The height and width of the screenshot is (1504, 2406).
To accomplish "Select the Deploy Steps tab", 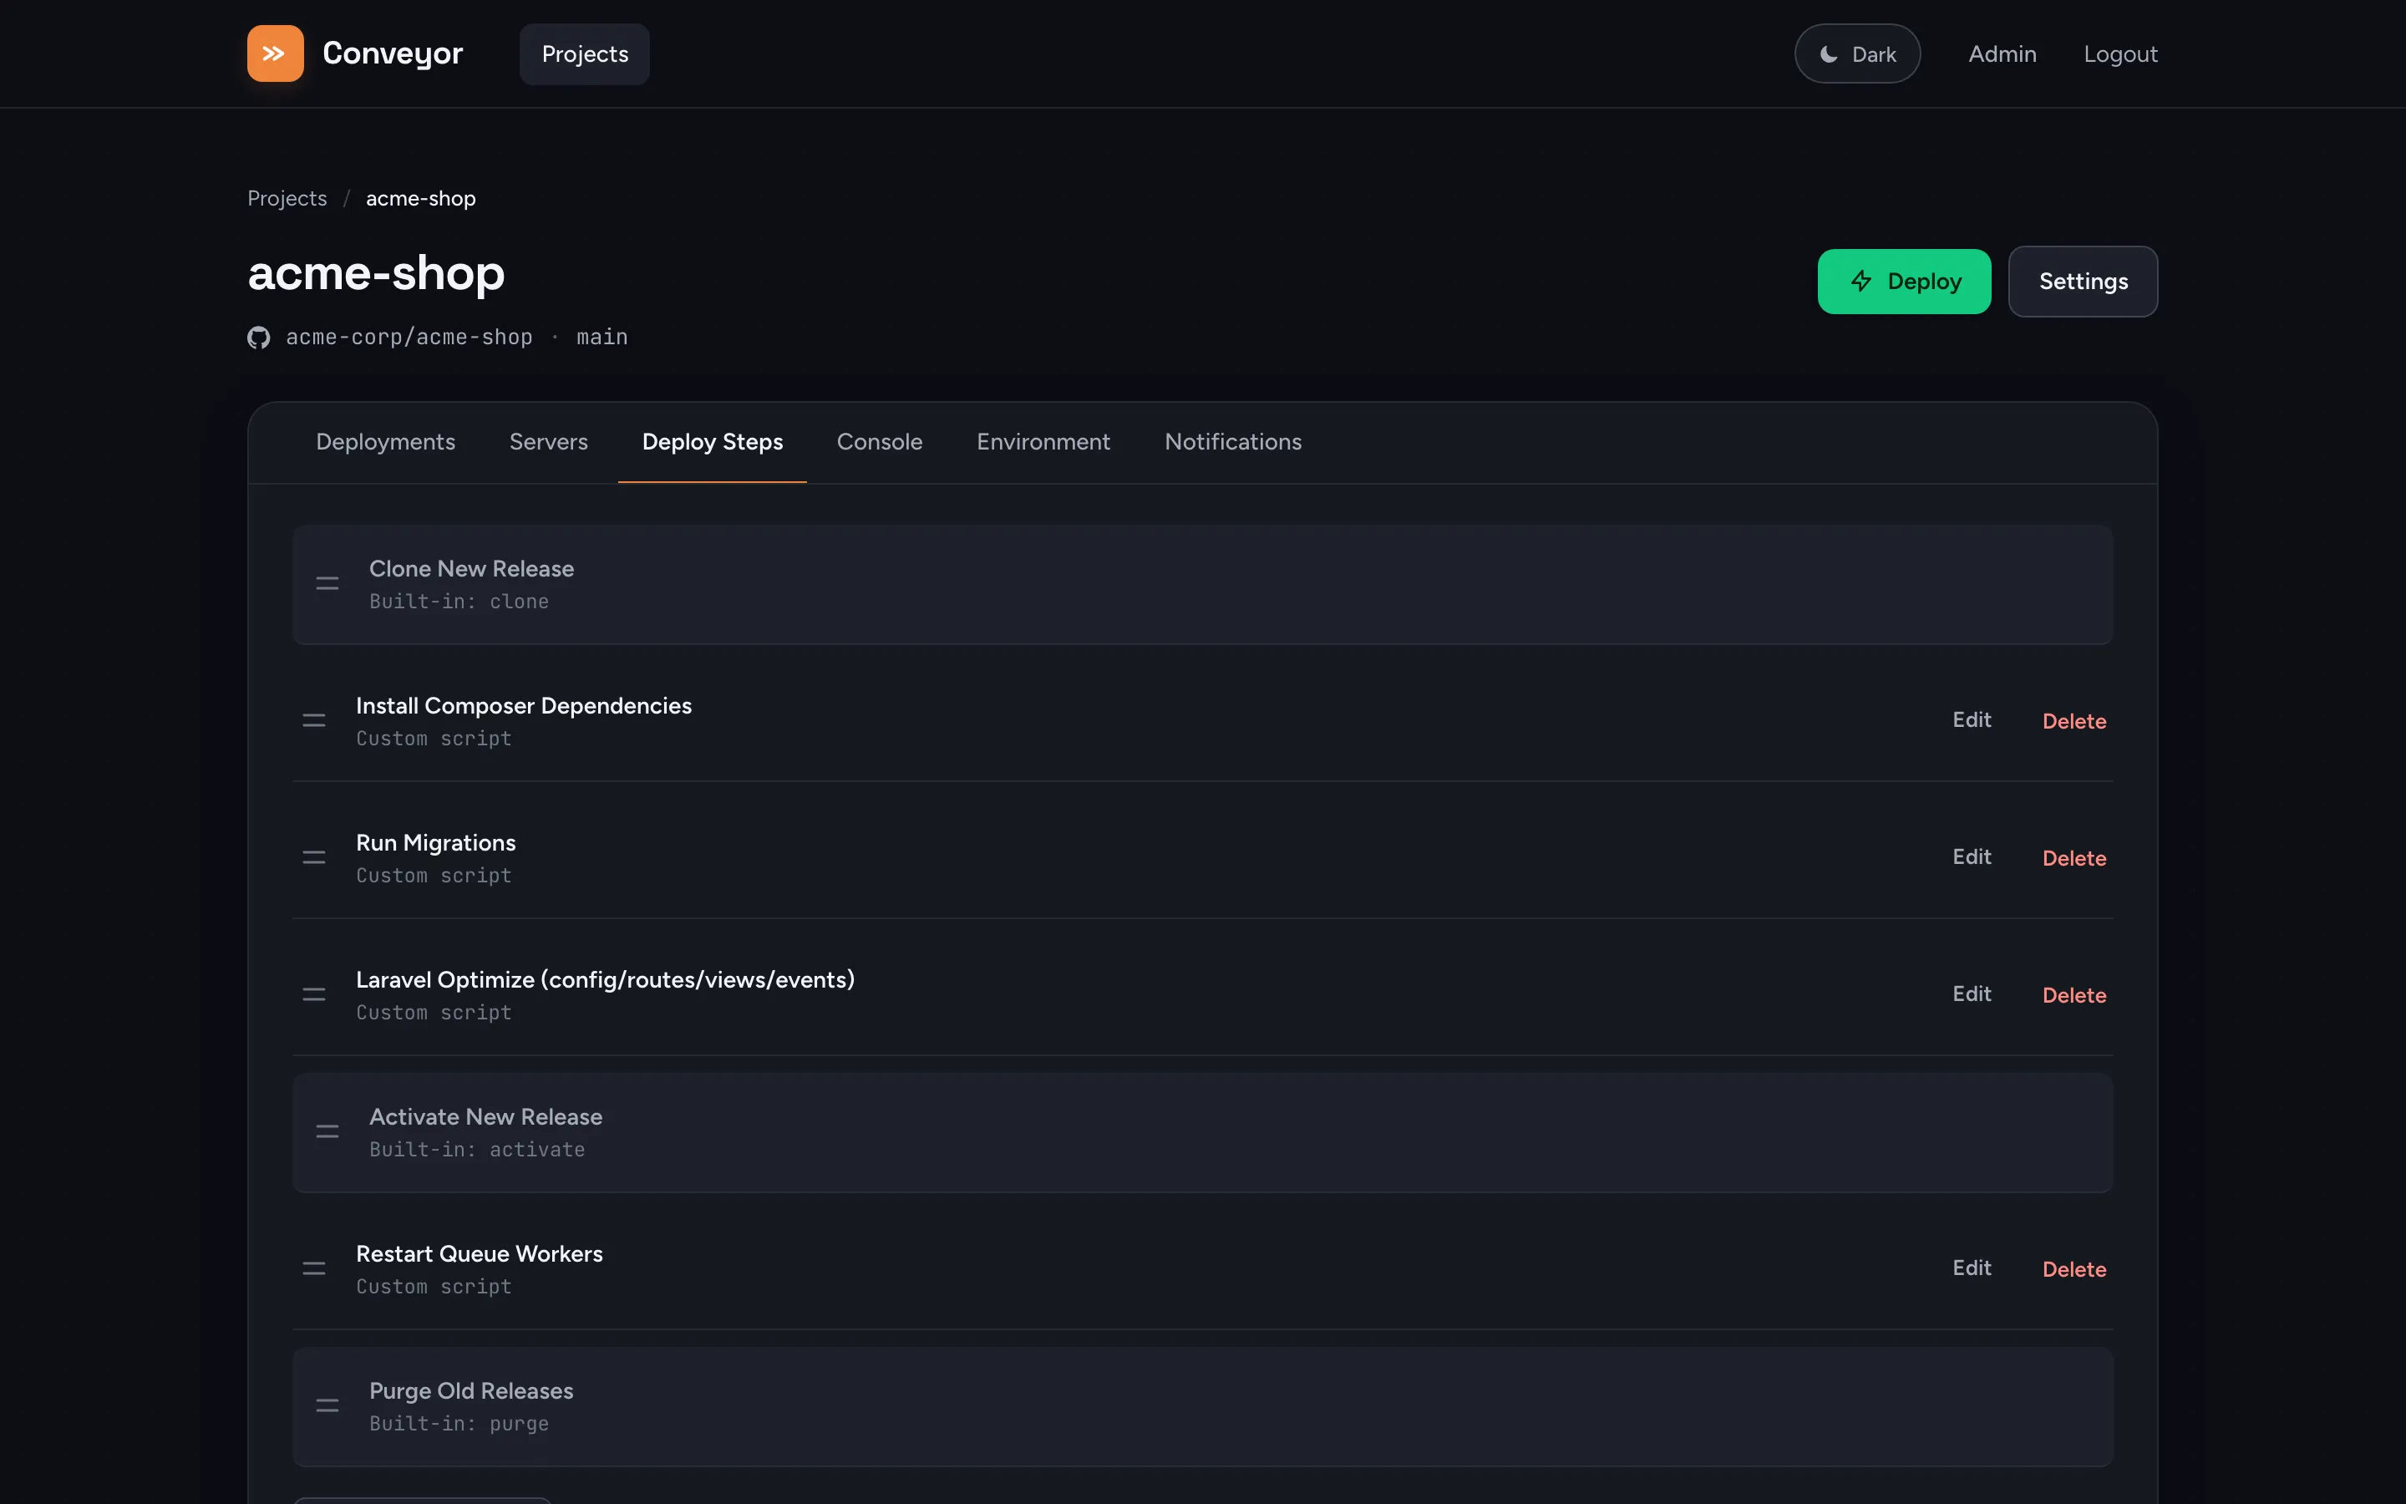I will click(713, 442).
